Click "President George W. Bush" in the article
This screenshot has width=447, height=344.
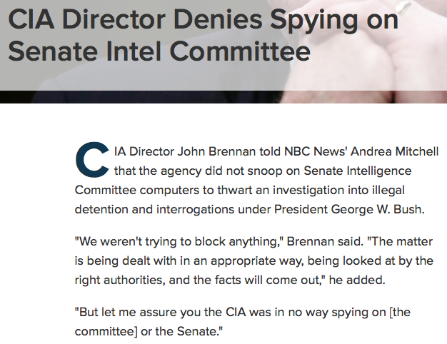click(348, 210)
